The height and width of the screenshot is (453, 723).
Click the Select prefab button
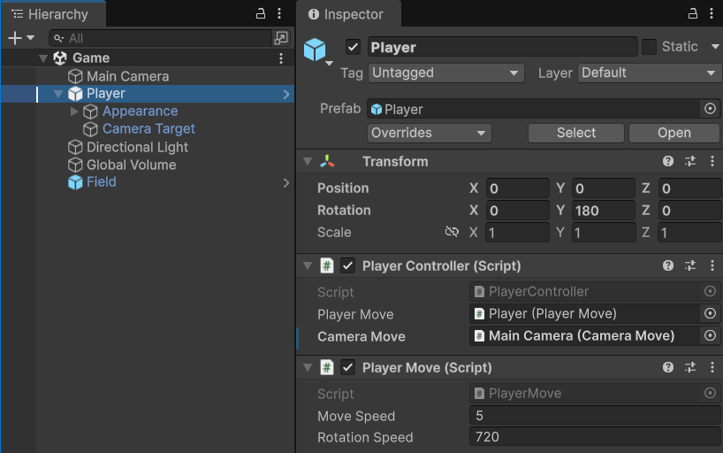576,133
